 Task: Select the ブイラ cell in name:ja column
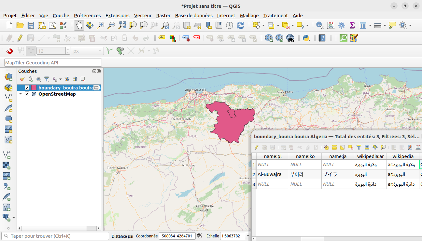(338, 174)
